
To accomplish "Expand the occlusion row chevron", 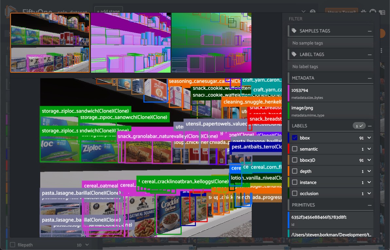I will click(369, 193).
